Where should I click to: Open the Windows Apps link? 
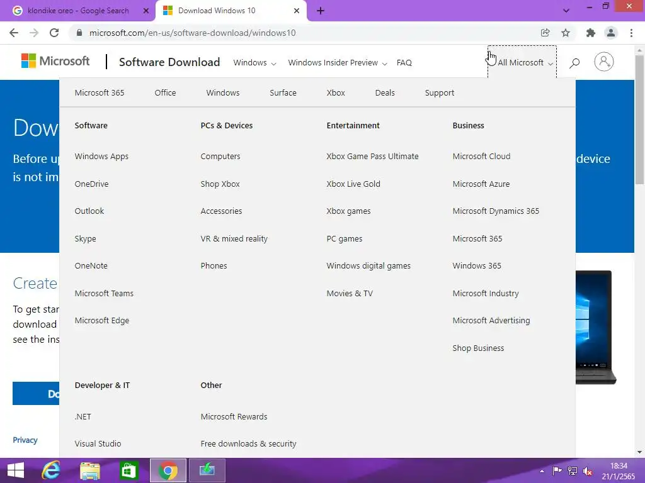coord(101,157)
